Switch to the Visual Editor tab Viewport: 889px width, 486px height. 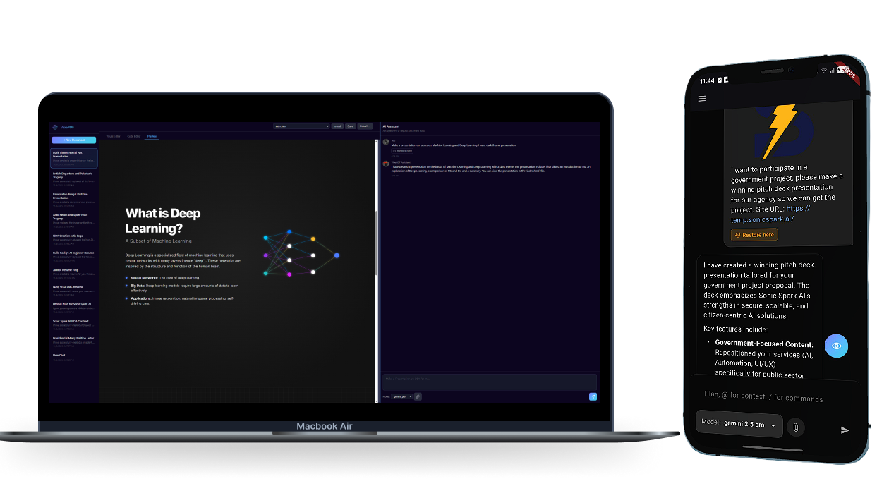[x=113, y=135]
